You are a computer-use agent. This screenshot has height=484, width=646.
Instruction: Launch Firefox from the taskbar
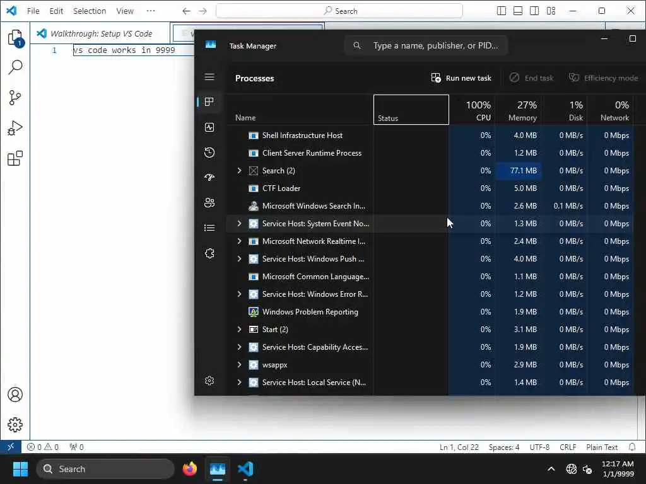(189, 469)
